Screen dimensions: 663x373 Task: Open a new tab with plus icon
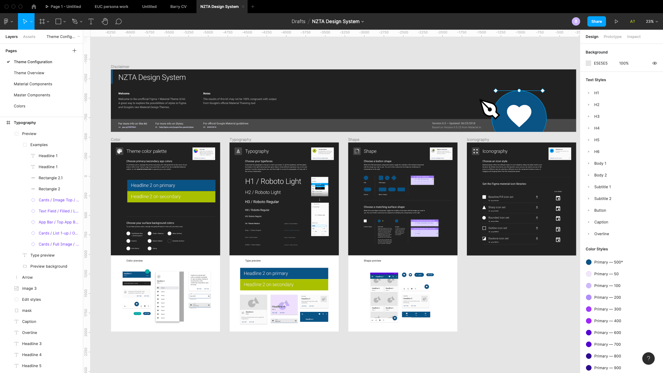point(253,7)
